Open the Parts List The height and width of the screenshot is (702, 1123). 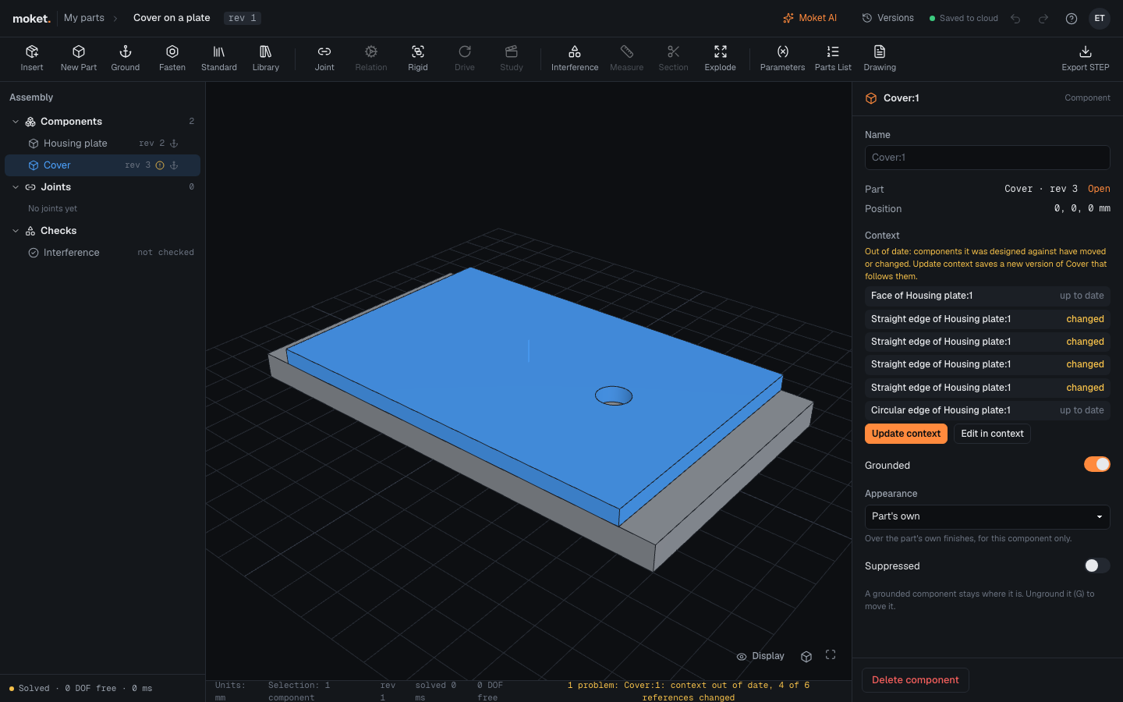tap(833, 58)
